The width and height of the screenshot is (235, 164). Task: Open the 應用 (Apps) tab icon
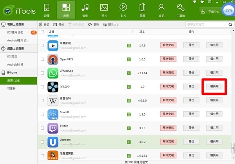pos(66,10)
